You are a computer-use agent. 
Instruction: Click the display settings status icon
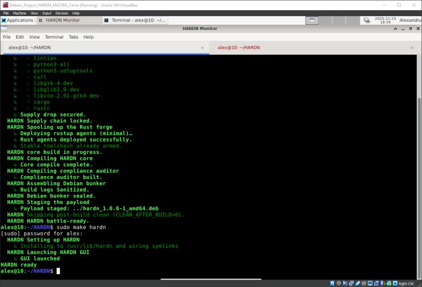pos(370,283)
